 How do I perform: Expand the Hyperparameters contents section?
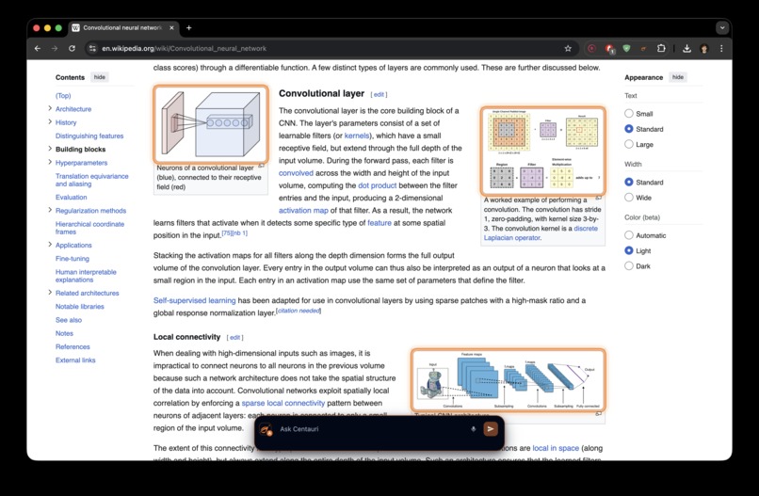click(50, 162)
